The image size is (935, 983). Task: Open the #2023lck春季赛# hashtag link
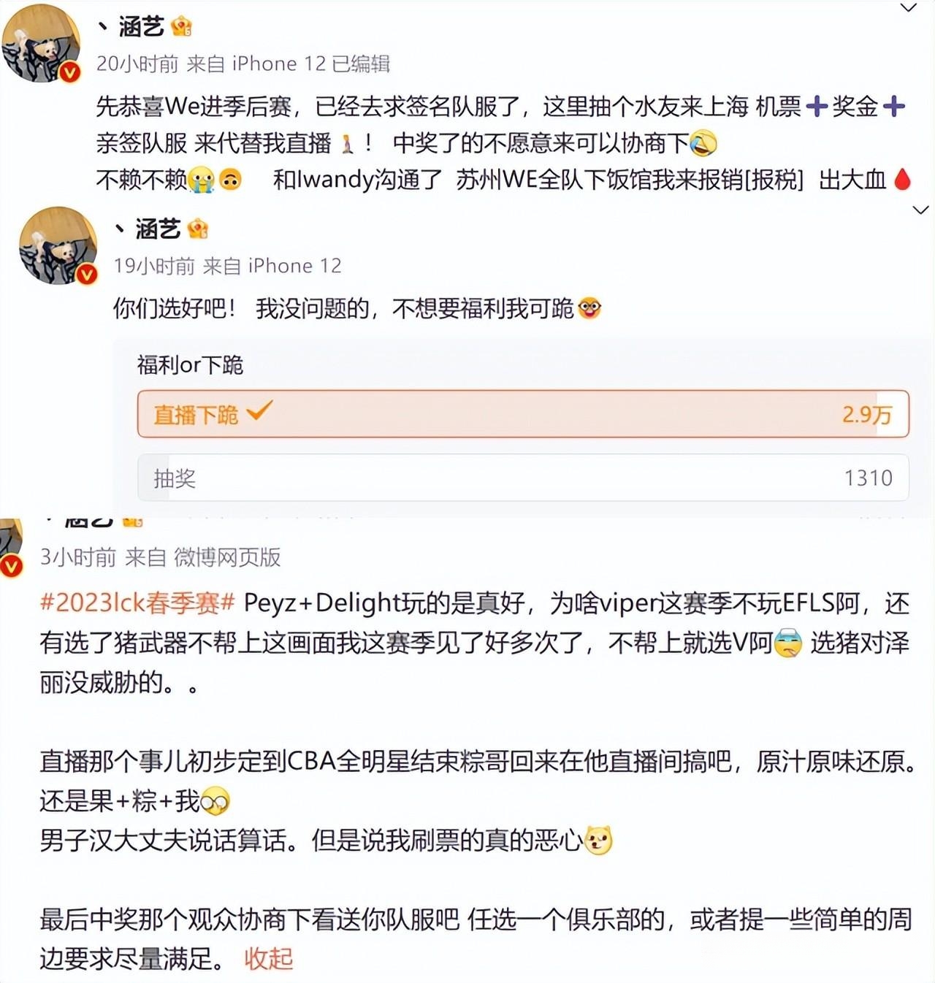tap(137, 603)
